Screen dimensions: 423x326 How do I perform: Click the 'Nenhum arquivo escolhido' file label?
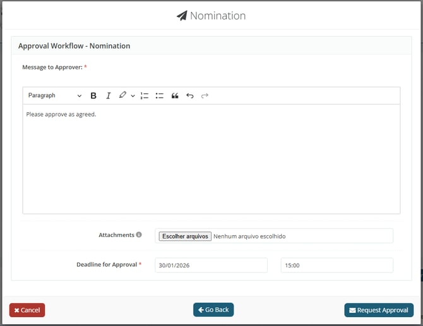point(249,236)
